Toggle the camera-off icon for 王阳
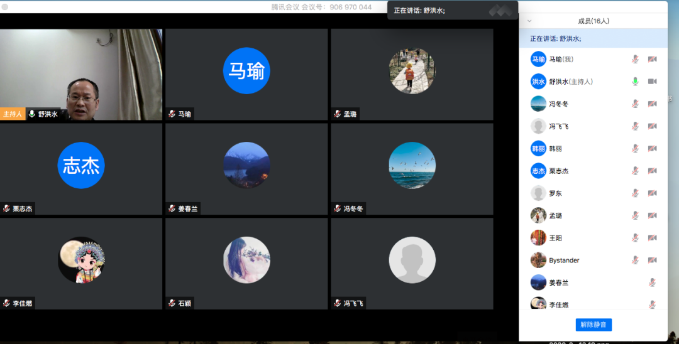Image resolution: width=679 pixels, height=344 pixels. [652, 238]
